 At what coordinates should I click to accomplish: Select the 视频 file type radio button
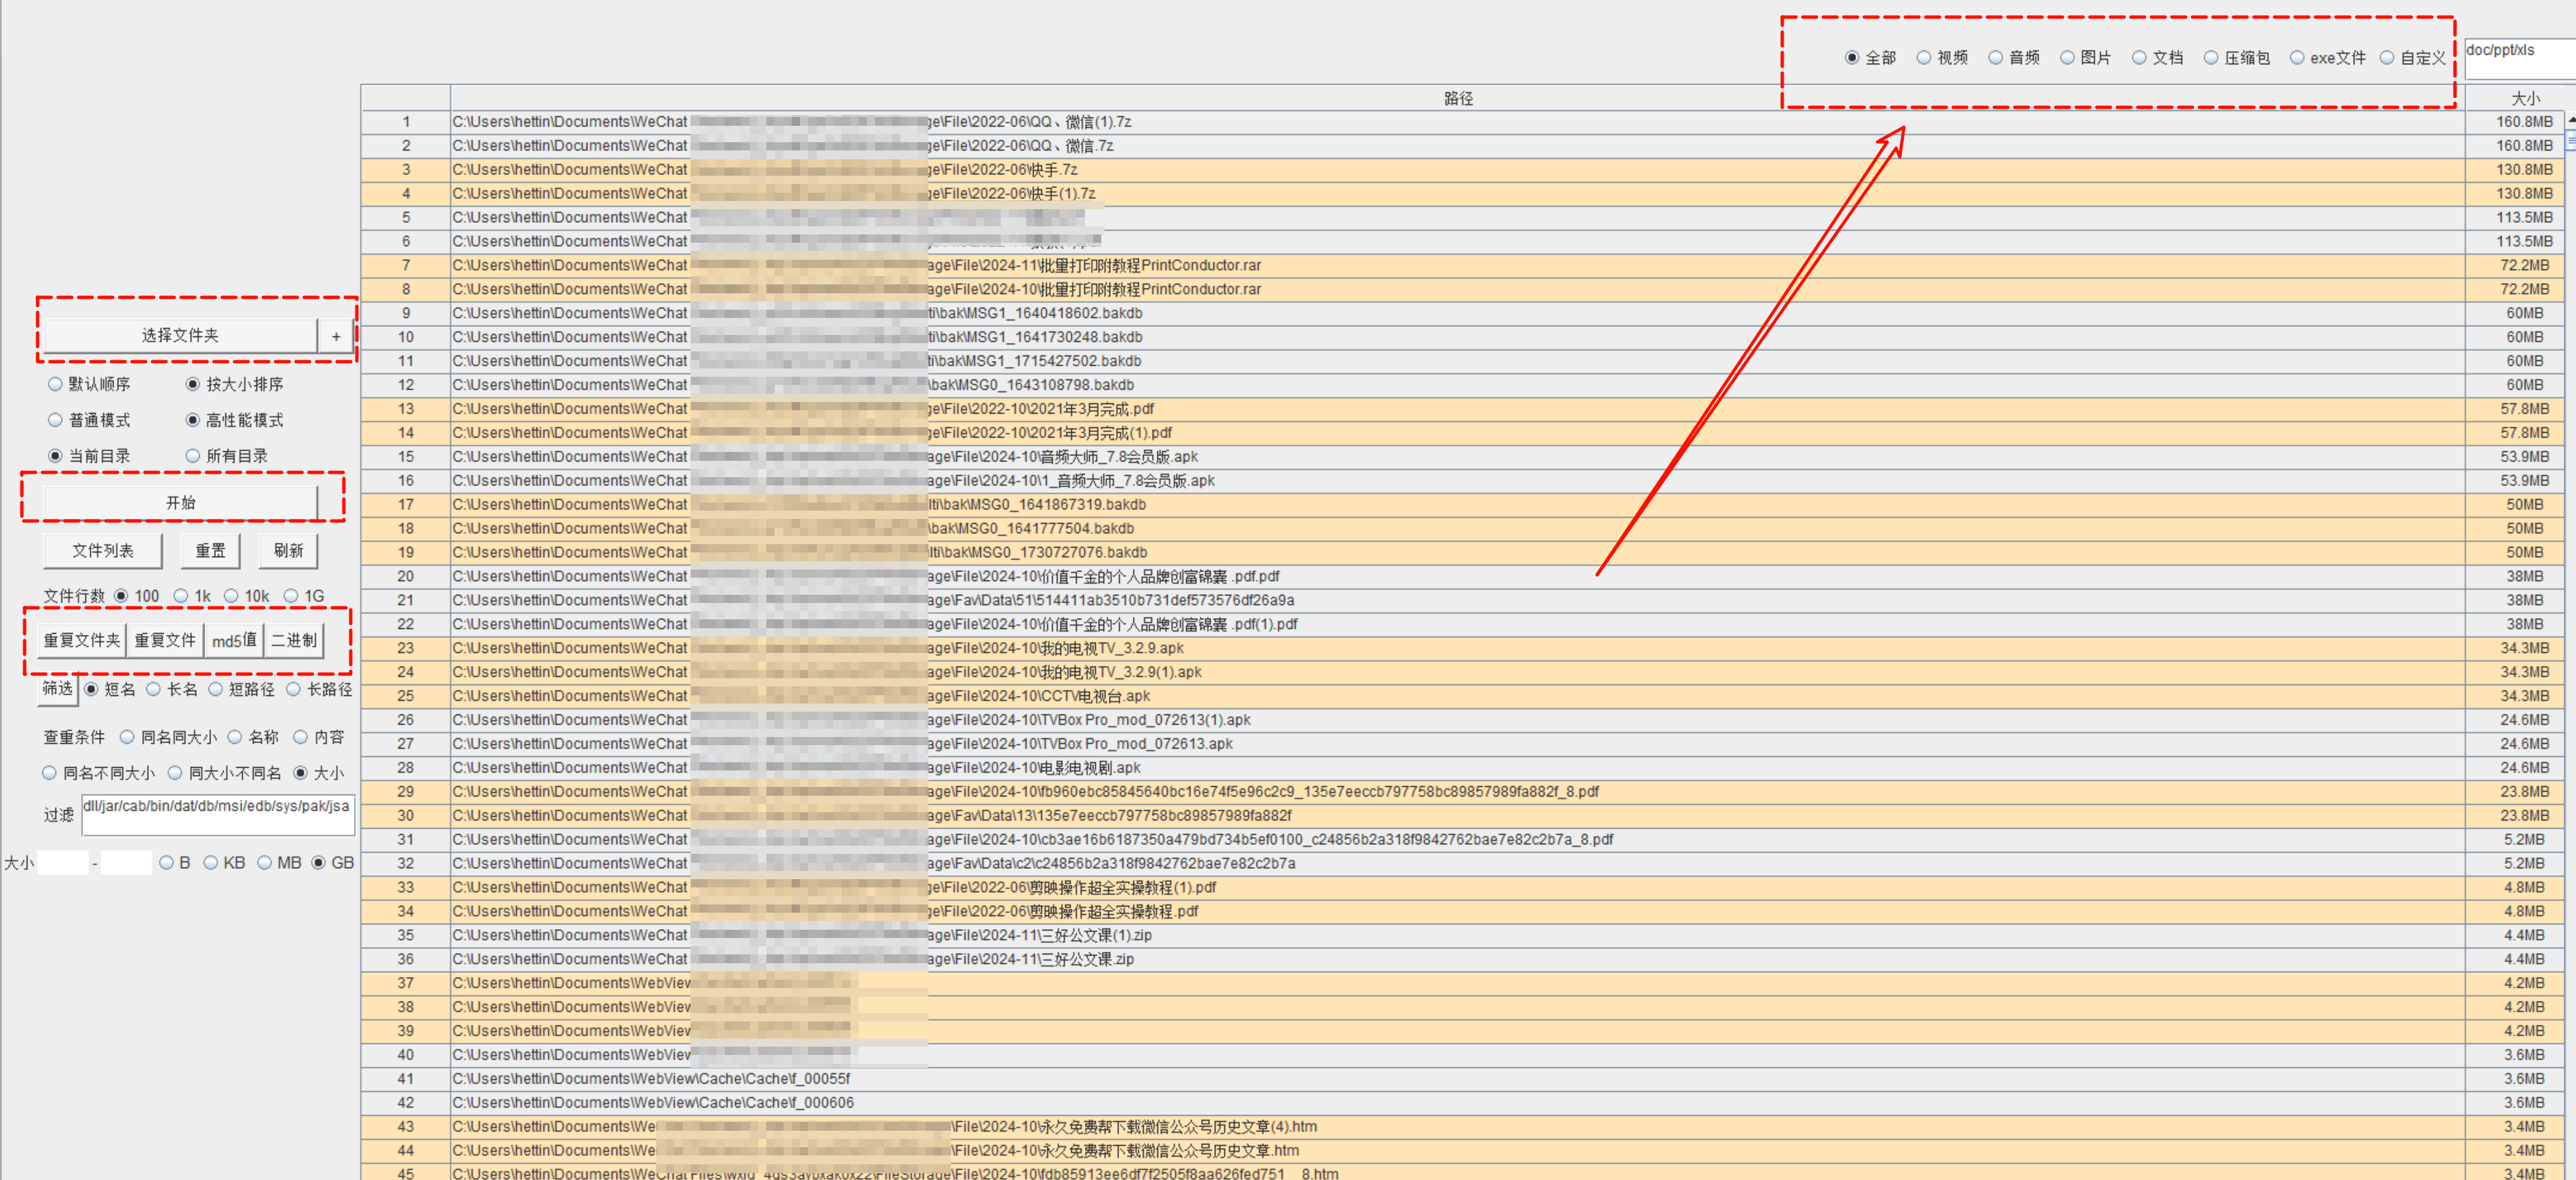[1923, 58]
